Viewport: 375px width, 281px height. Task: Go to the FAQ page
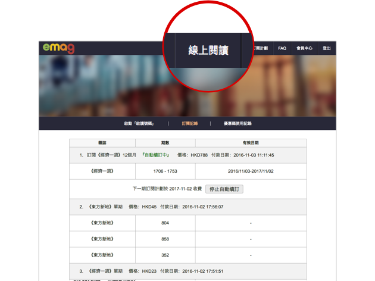pos(282,48)
